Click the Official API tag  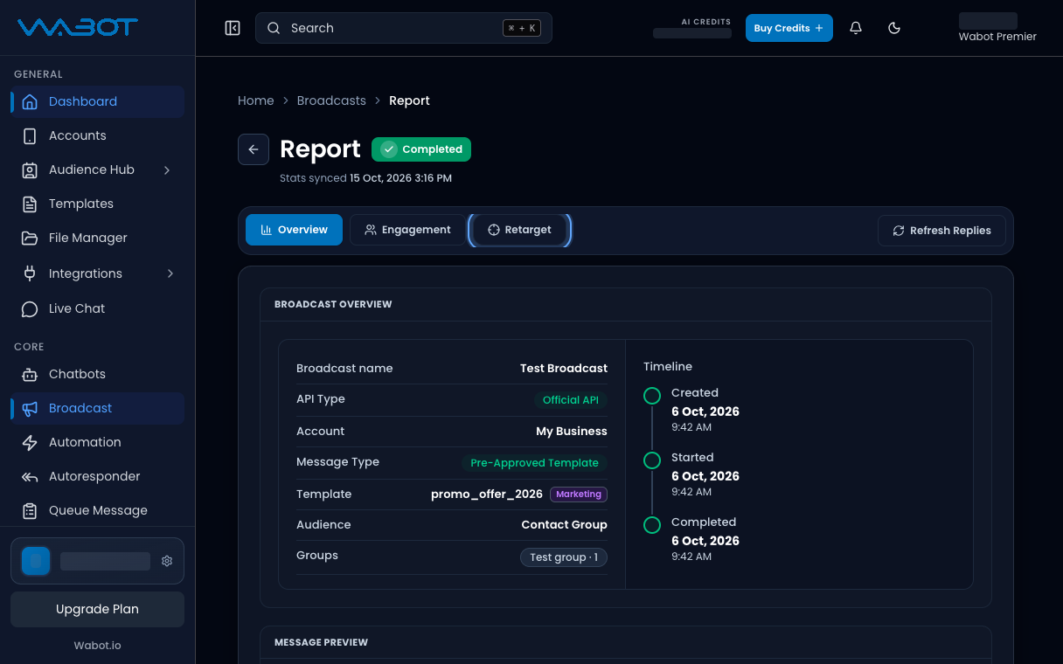pyautogui.click(x=570, y=399)
